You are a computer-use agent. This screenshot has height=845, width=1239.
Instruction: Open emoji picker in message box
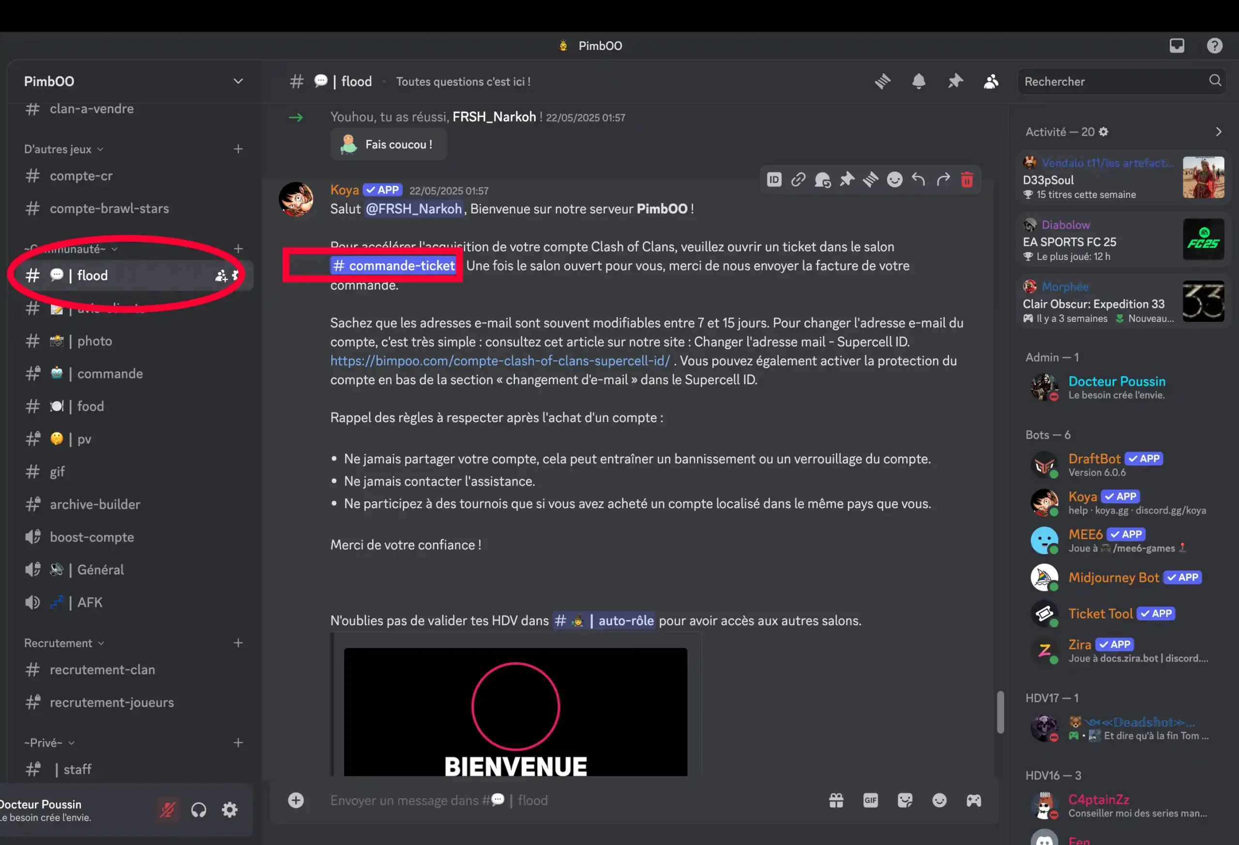[939, 800]
